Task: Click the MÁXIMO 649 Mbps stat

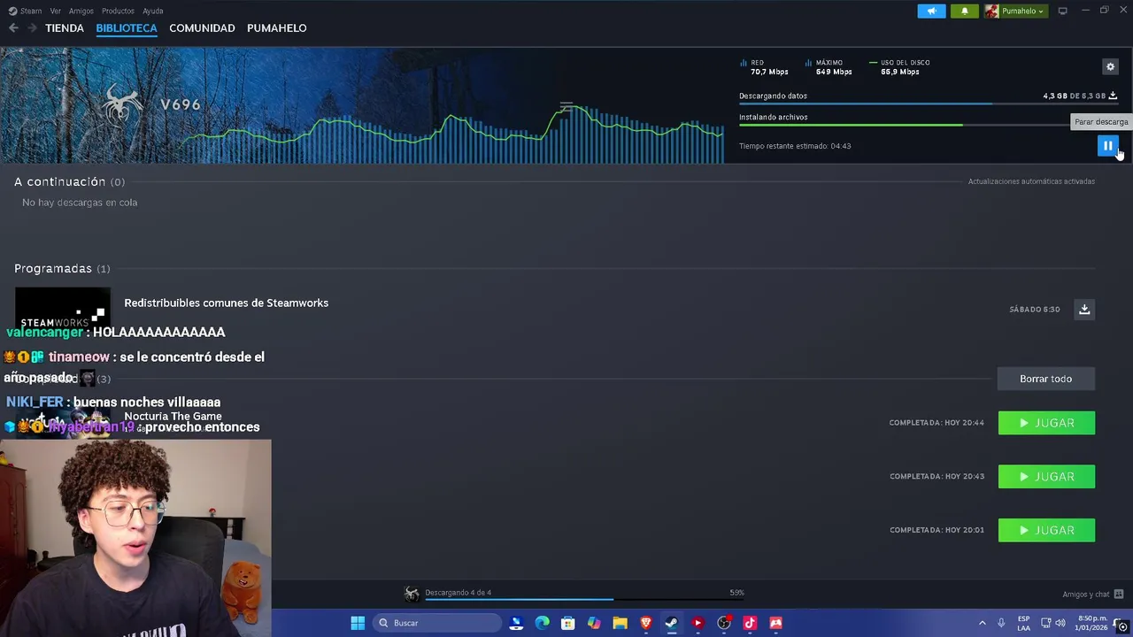Action: pyautogui.click(x=829, y=67)
